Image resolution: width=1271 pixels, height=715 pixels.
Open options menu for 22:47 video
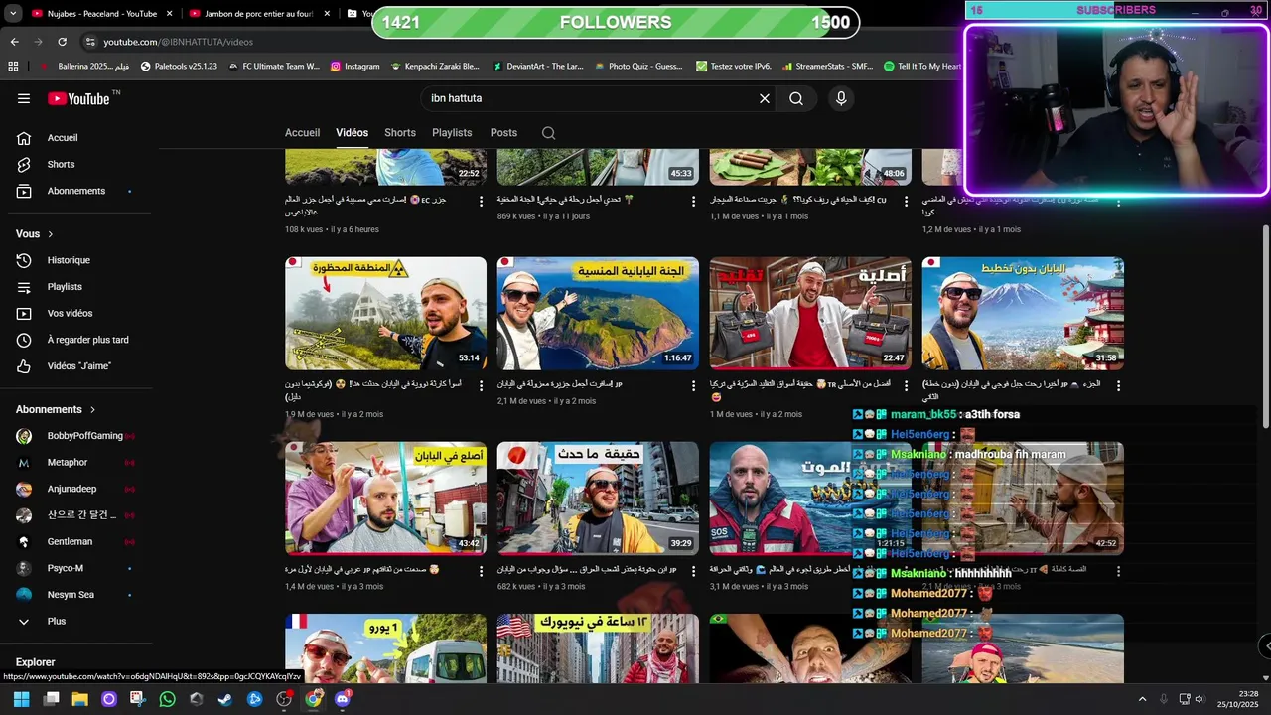[907, 386]
